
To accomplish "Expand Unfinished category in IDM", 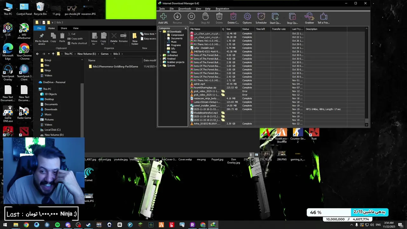I will point(160,55).
